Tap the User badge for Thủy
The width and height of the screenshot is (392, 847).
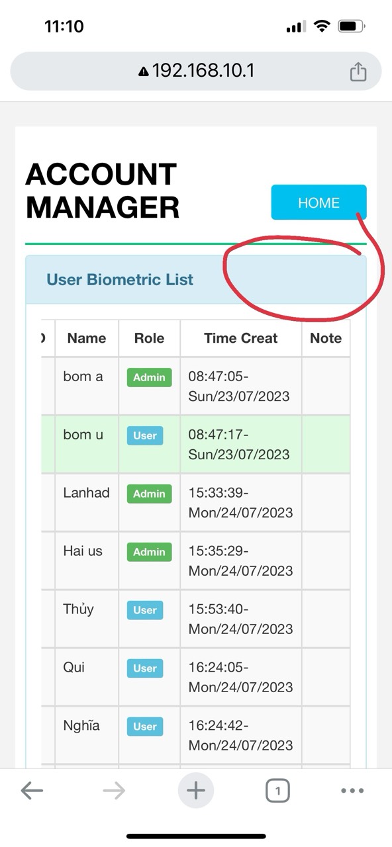[x=145, y=610]
